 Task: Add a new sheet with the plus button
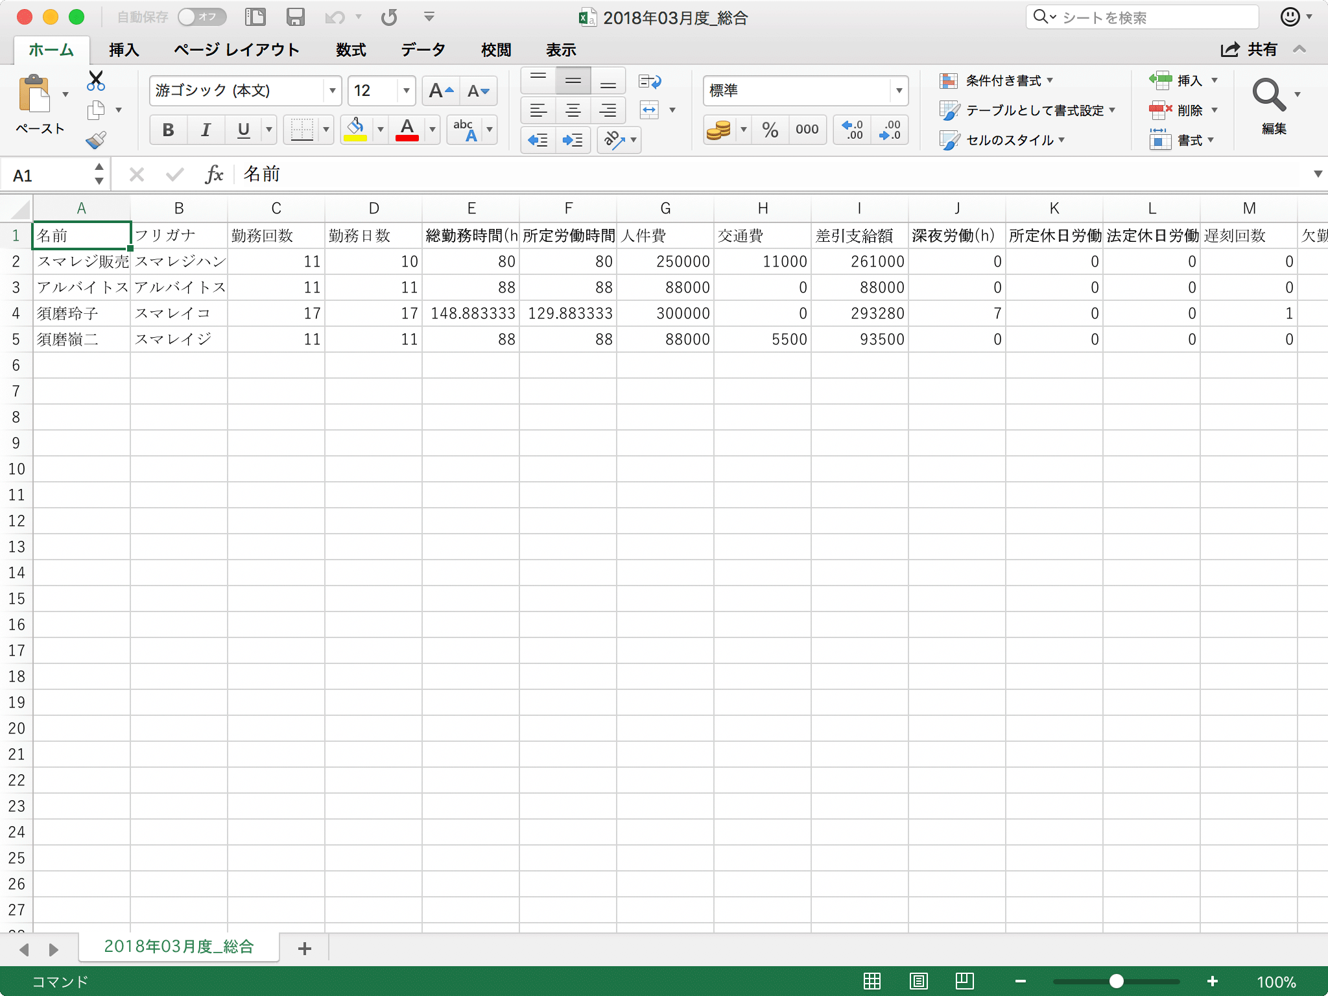coord(303,948)
